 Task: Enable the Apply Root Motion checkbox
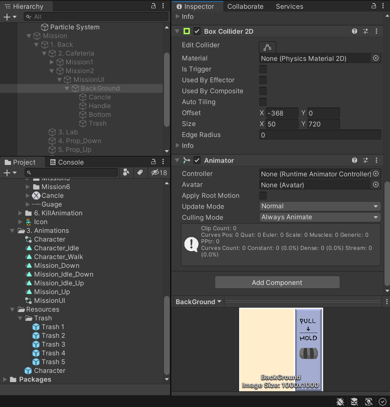point(263,196)
